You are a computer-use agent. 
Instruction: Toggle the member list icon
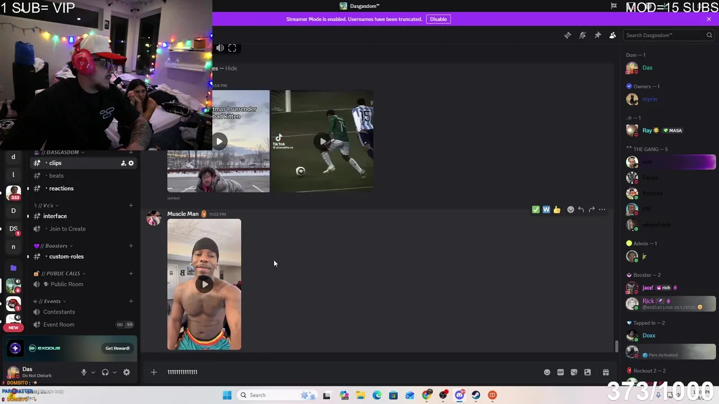pyautogui.click(x=612, y=35)
